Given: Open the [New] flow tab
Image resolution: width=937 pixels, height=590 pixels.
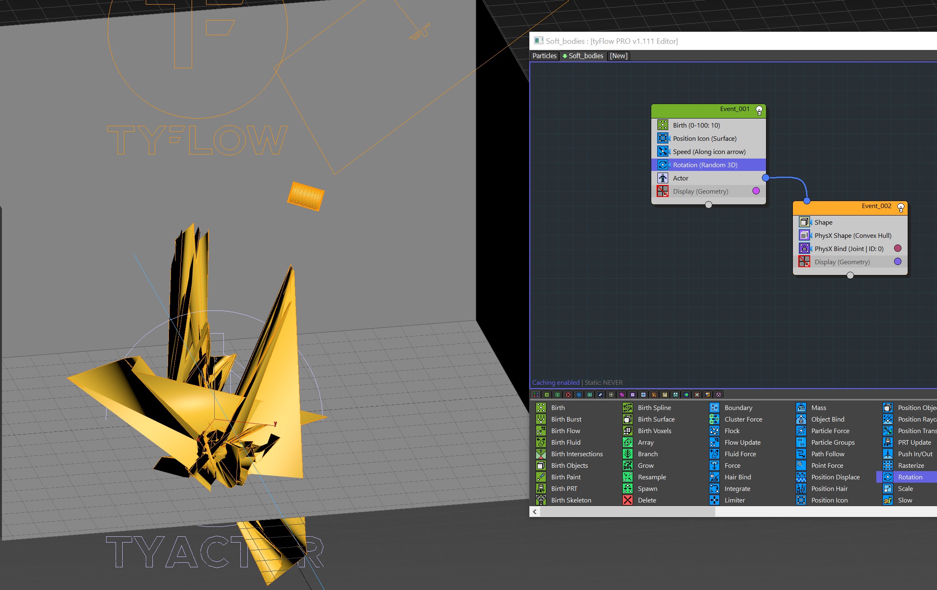Looking at the screenshot, I should click(x=619, y=56).
